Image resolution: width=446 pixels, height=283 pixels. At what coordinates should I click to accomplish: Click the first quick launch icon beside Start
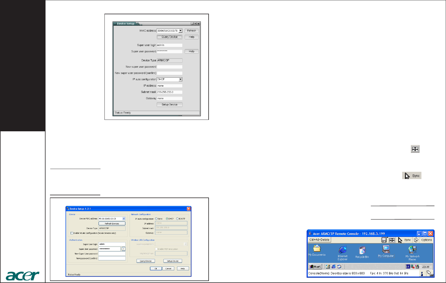coord(328,267)
